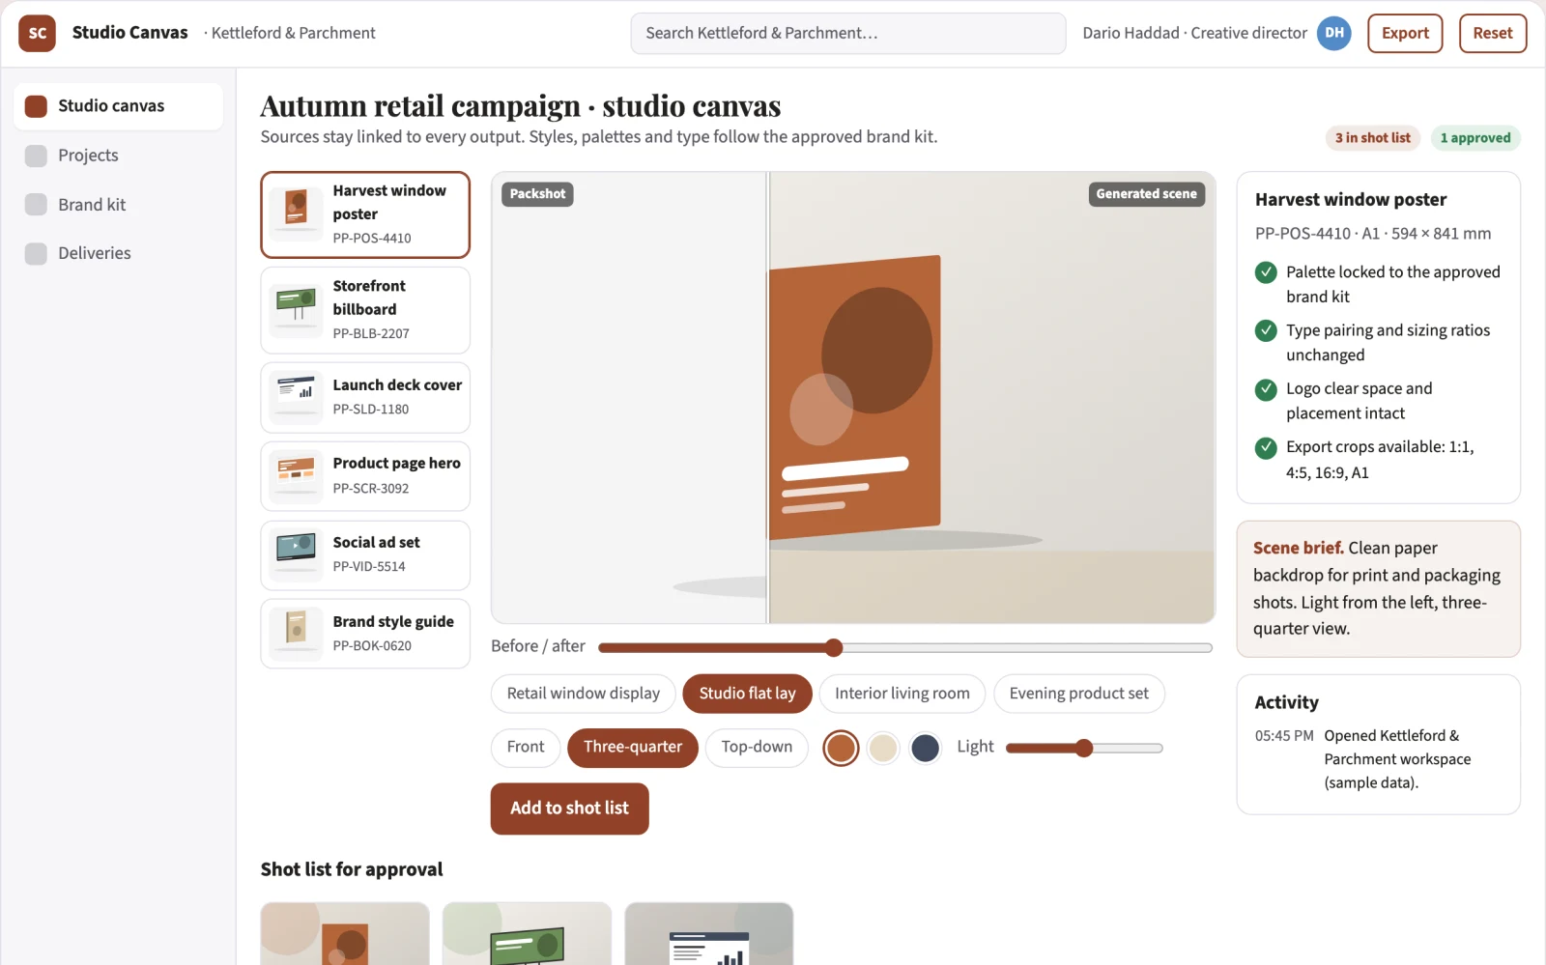Screen dimensions: 1546x965
Task: Select Harvest window poster asset
Action: coord(365,214)
